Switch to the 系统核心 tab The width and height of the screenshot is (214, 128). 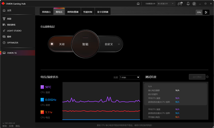(46, 12)
